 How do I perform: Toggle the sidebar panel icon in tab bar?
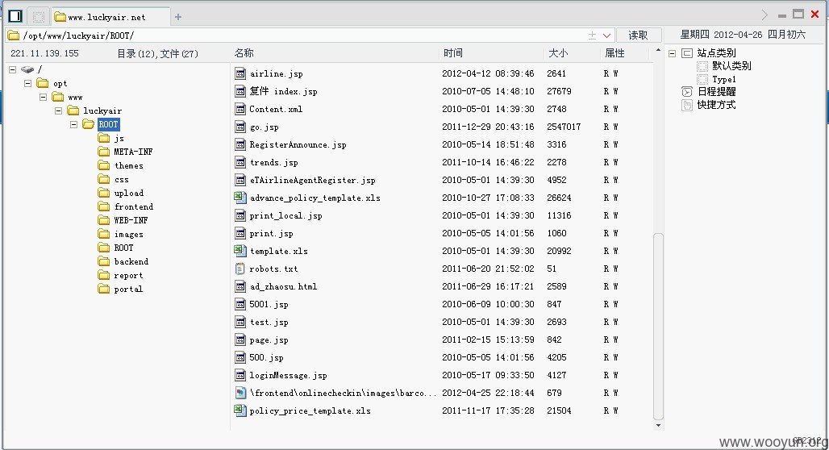[15, 16]
